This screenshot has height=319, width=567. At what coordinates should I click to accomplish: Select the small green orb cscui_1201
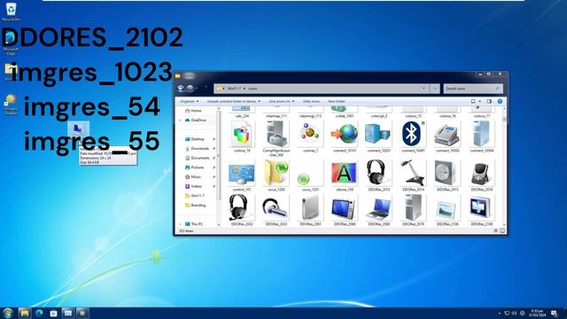tap(310, 175)
